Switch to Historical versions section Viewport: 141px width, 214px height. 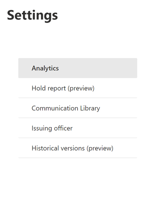[78, 148]
